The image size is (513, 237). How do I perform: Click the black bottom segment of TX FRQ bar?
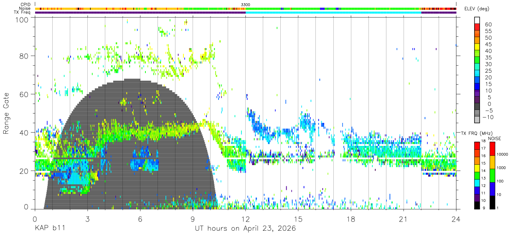(477, 204)
